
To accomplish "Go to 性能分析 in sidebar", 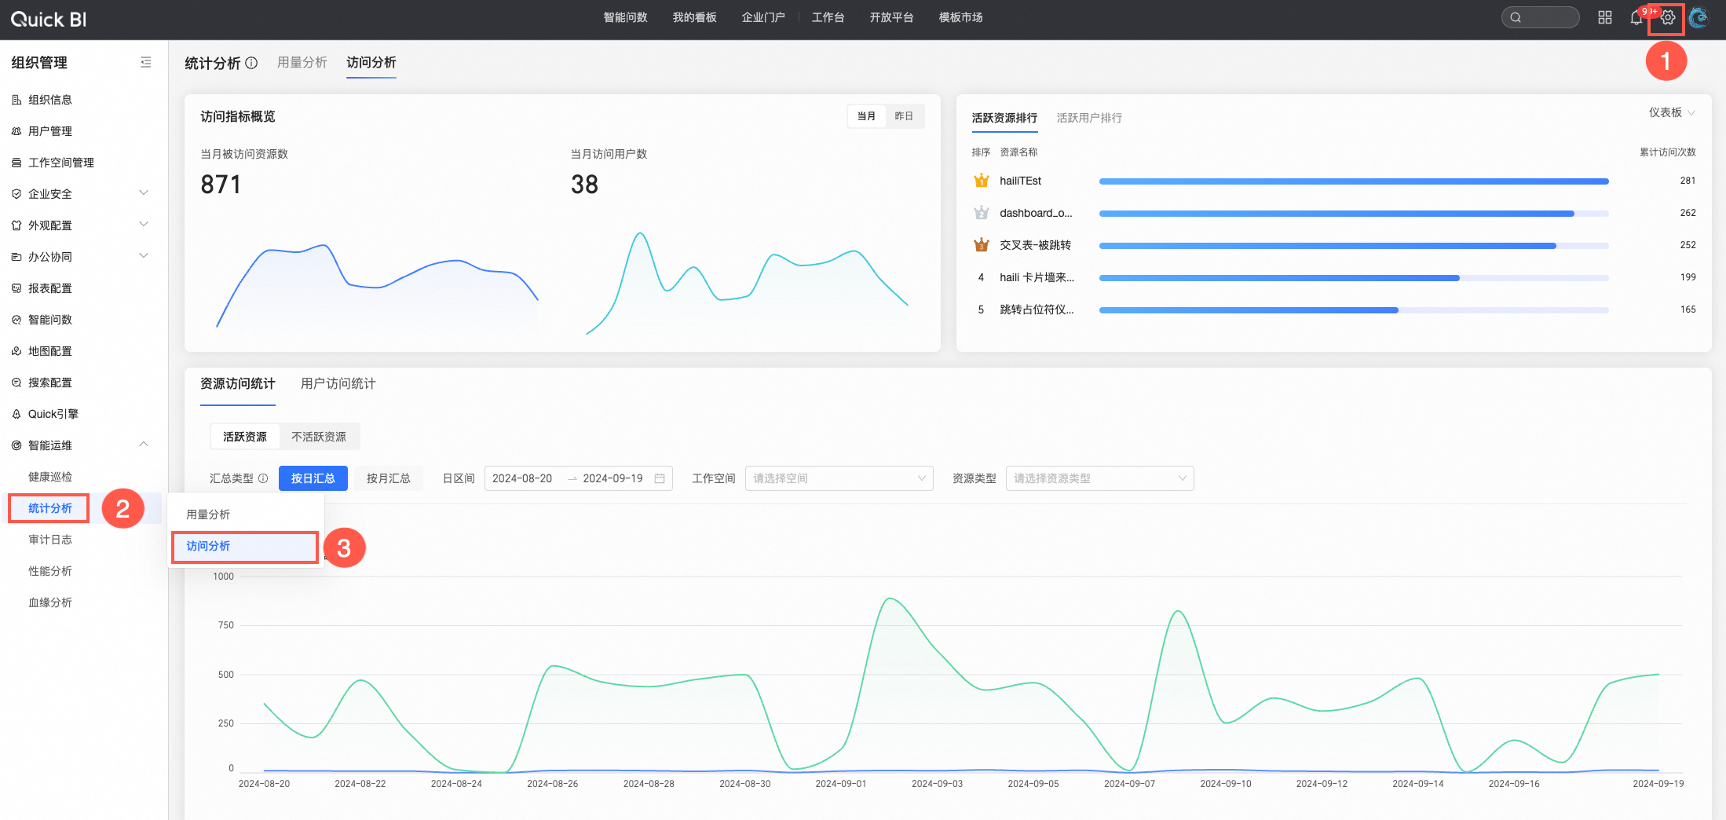I will point(50,571).
